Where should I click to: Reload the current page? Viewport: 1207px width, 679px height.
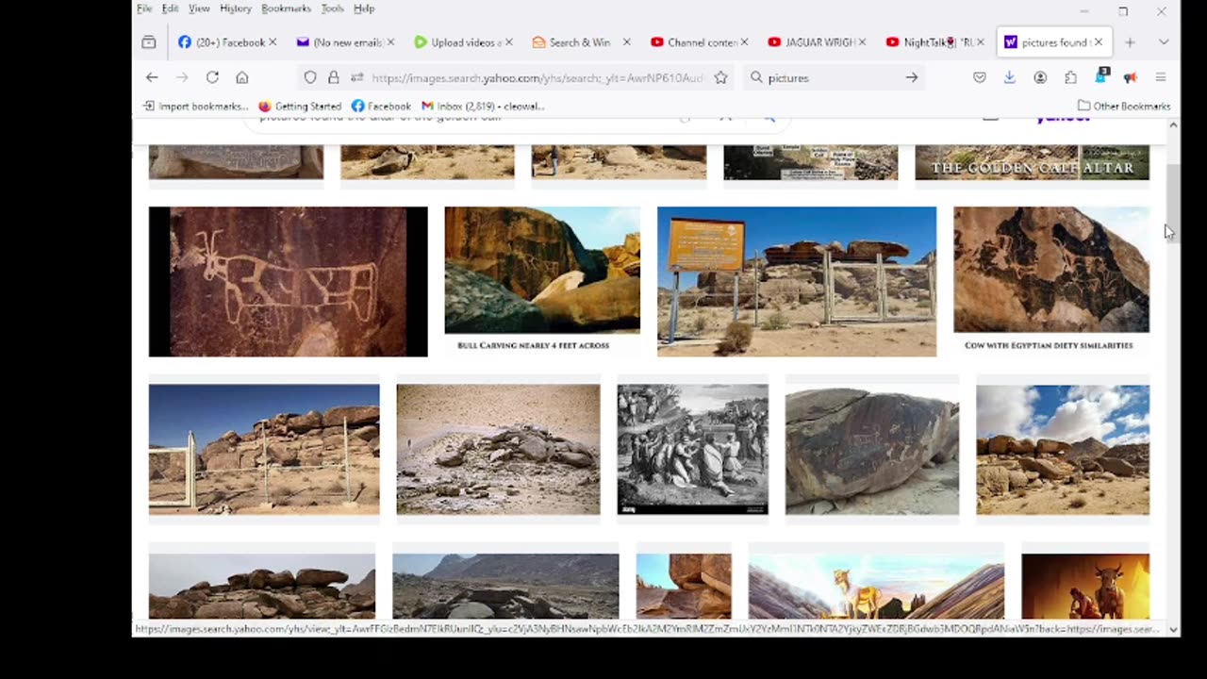(x=212, y=77)
